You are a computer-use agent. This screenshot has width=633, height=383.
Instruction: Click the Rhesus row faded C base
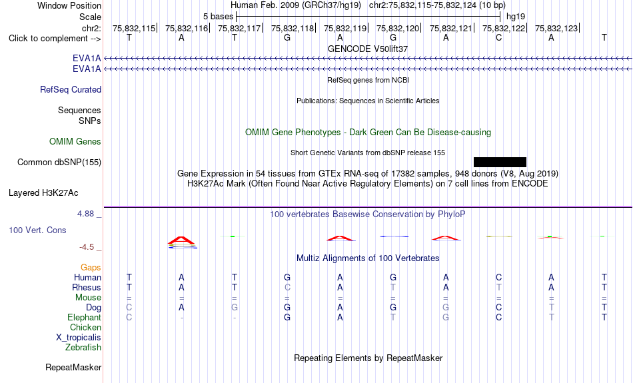coord(287,287)
